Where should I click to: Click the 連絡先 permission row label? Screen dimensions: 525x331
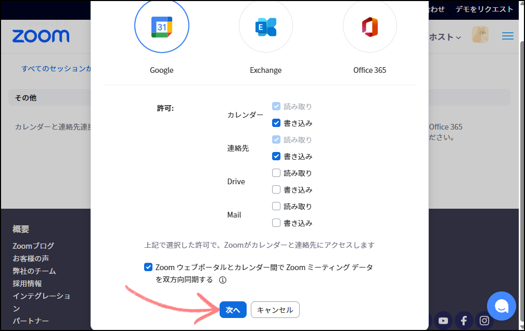[x=238, y=148]
